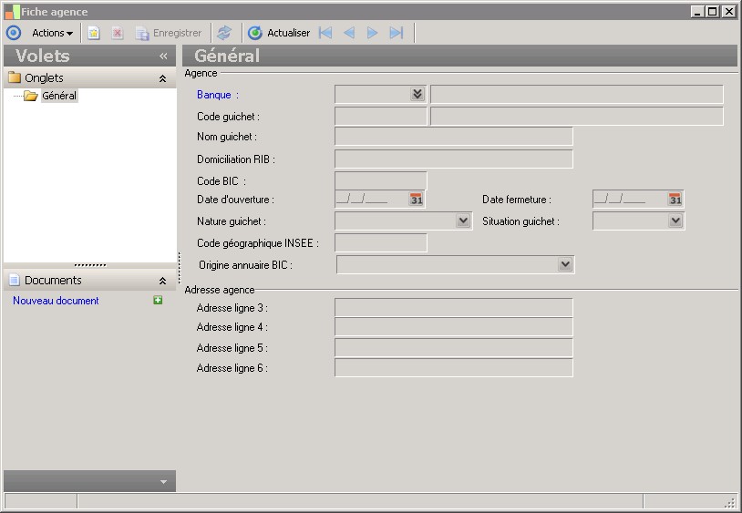Go to the next record
This screenshot has width=742, height=513.
pos(372,33)
